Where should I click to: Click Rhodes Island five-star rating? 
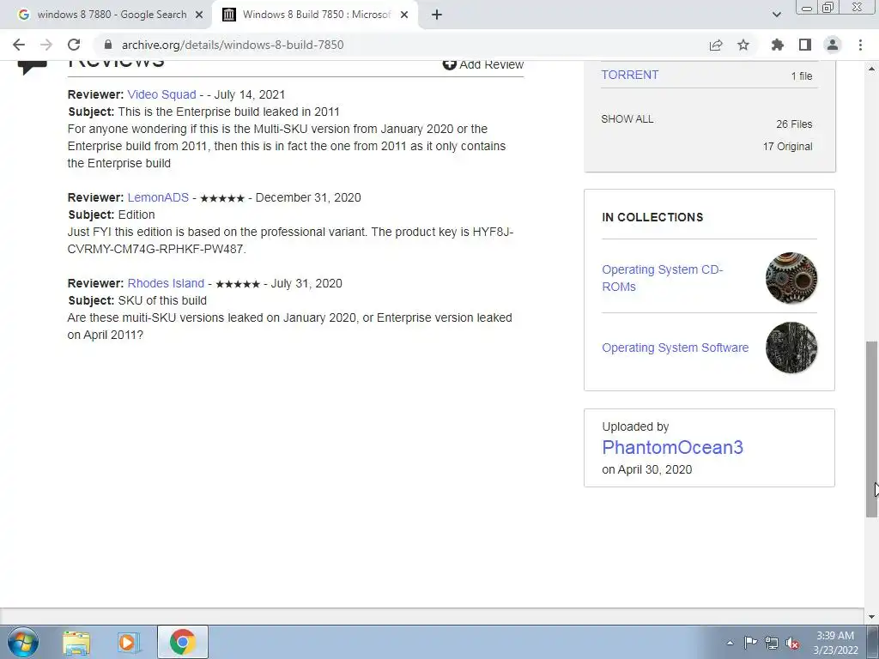coord(238,284)
